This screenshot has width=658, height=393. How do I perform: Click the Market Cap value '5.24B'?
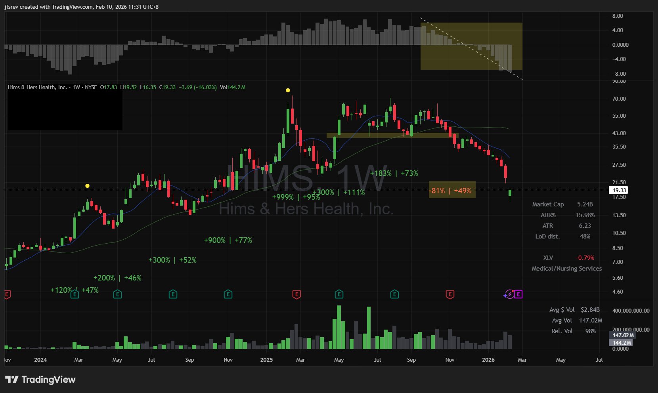click(585, 204)
